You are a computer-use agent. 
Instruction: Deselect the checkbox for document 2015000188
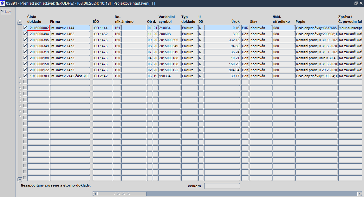25,58
